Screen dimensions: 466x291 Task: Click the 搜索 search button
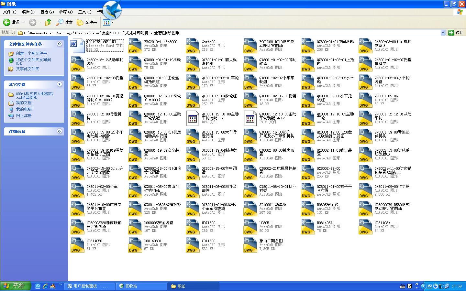64,22
